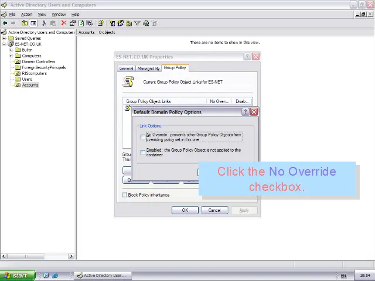Click the Refresh toolbar icon
Screen dimensions: 375x281
point(81,23)
